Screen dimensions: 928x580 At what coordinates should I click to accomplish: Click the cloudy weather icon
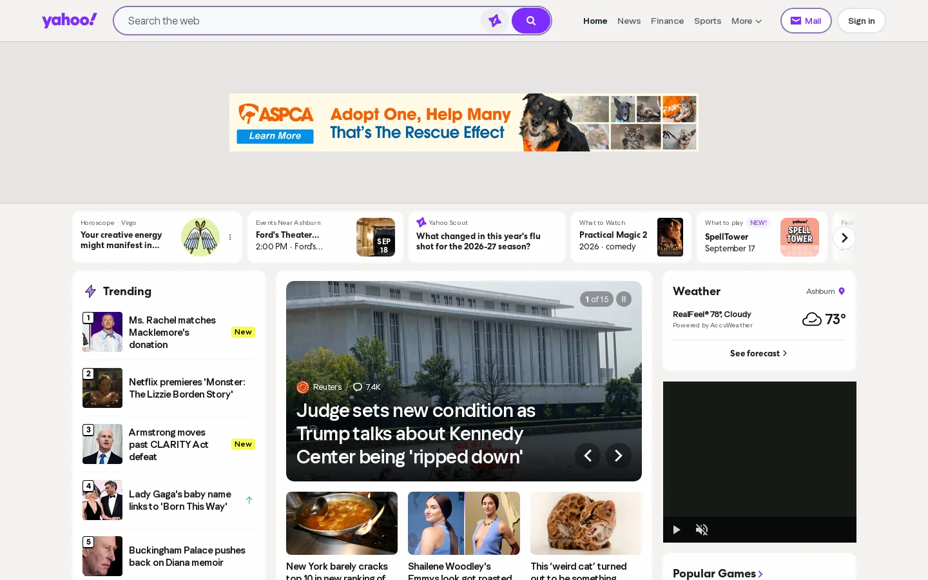click(811, 319)
